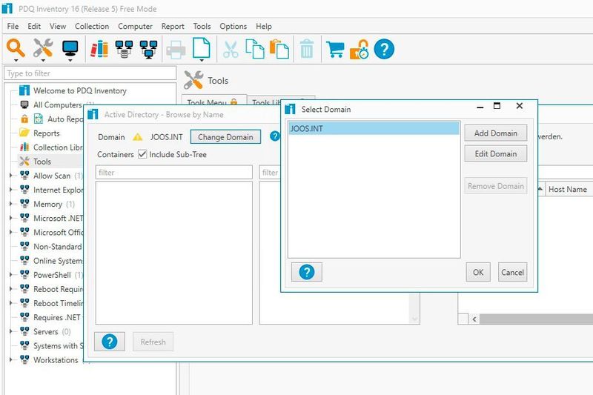This screenshot has height=395, width=593.
Task: Click the orange lock icon beside Auto Reports
Action: [24, 119]
